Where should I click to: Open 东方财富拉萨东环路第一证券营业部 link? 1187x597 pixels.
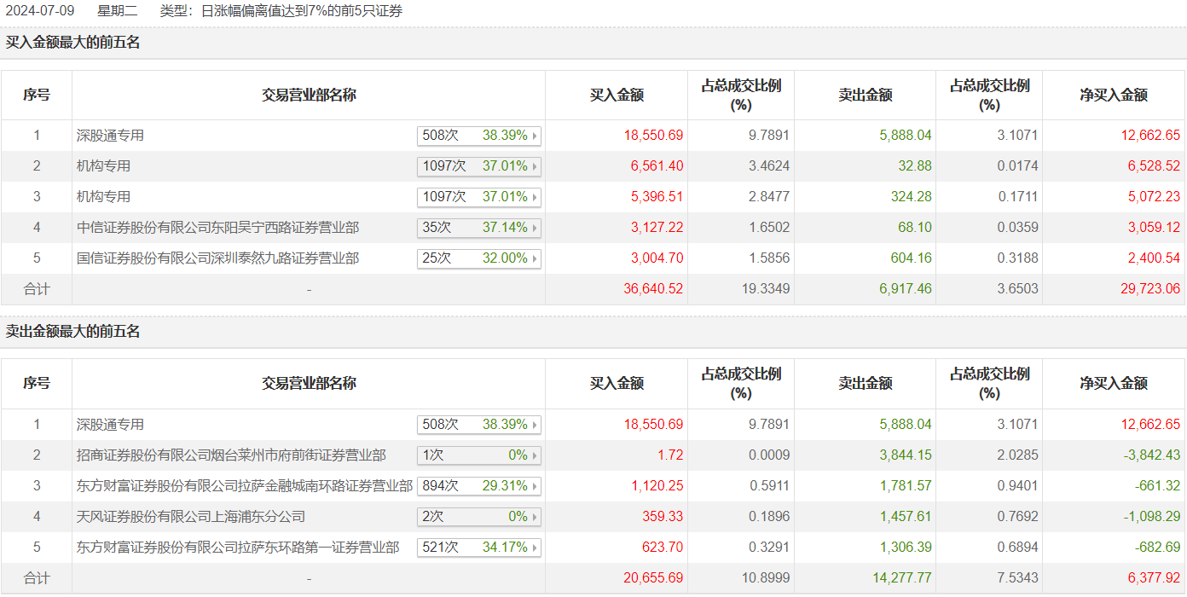[x=238, y=548]
